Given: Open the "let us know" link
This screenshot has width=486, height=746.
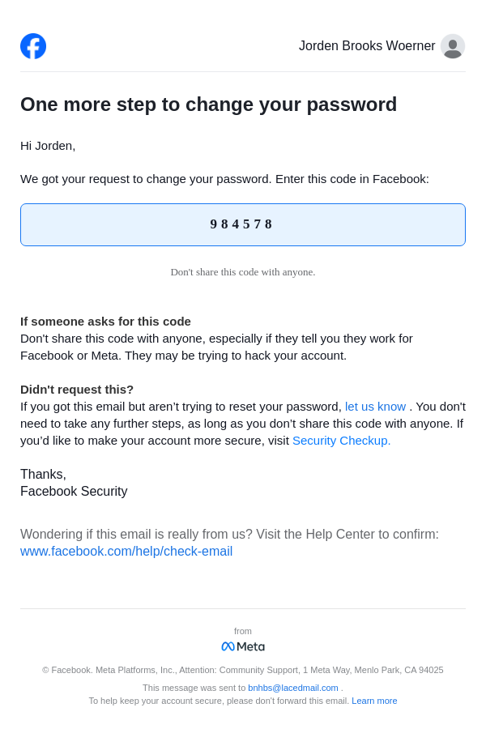Looking at the screenshot, I should tap(375, 407).
